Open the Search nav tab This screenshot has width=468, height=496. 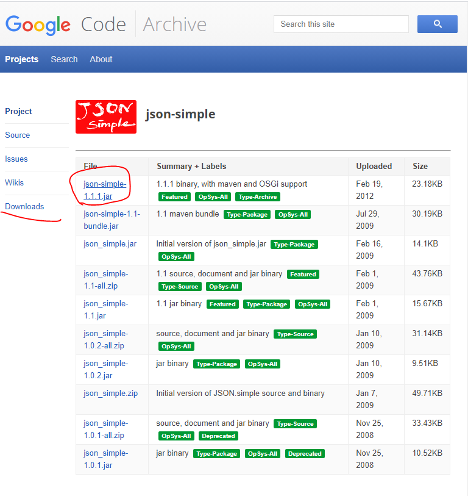(64, 59)
